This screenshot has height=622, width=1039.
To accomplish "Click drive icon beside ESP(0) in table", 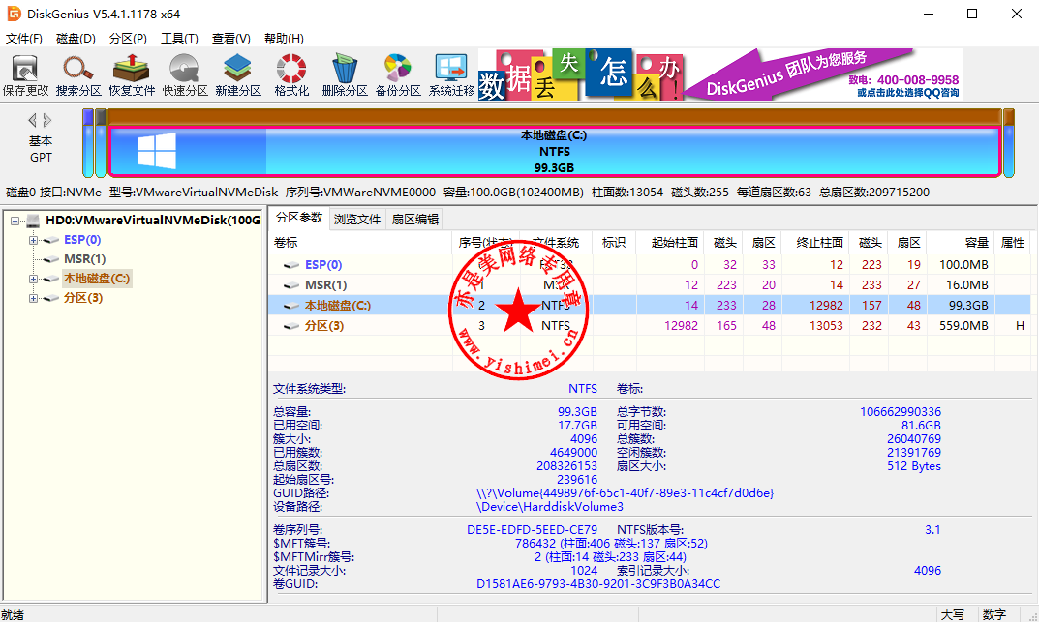I will pyautogui.click(x=291, y=265).
